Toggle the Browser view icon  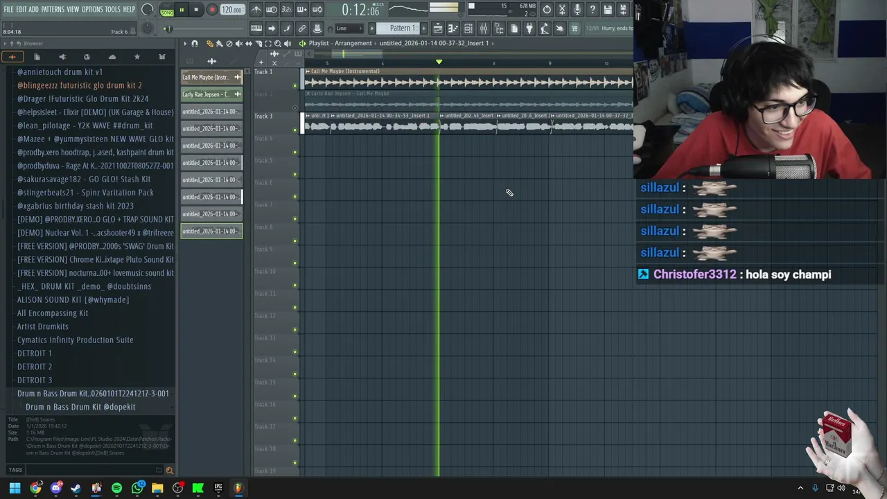499,28
